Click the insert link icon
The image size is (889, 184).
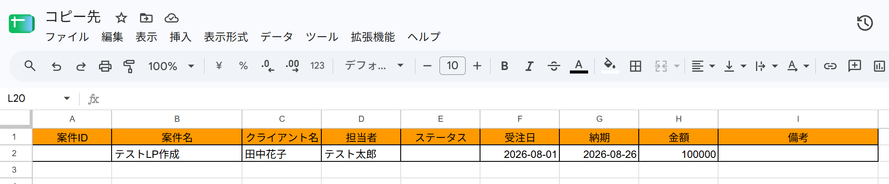tap(830, 66)
